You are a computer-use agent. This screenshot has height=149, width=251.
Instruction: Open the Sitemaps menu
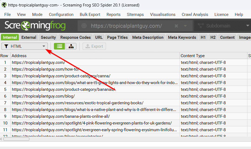coord(135,15)
